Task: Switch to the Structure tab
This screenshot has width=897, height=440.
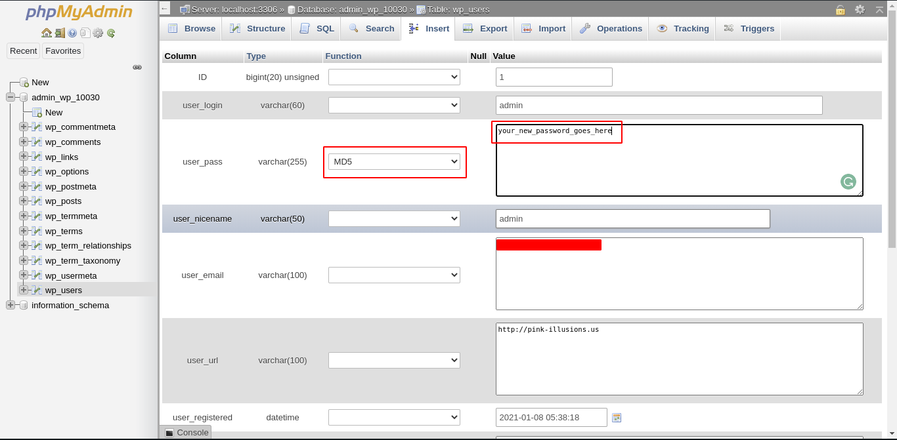Action: 257,28
